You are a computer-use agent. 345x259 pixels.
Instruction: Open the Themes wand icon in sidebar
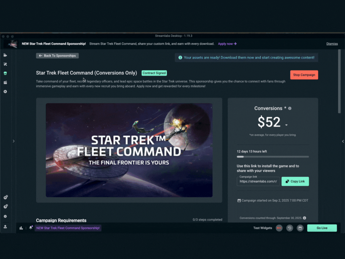click(5, 64)
